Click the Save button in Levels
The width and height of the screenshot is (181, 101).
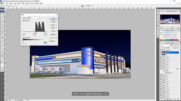53,28
